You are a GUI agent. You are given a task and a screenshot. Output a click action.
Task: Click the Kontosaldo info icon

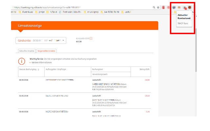(91, 38)
